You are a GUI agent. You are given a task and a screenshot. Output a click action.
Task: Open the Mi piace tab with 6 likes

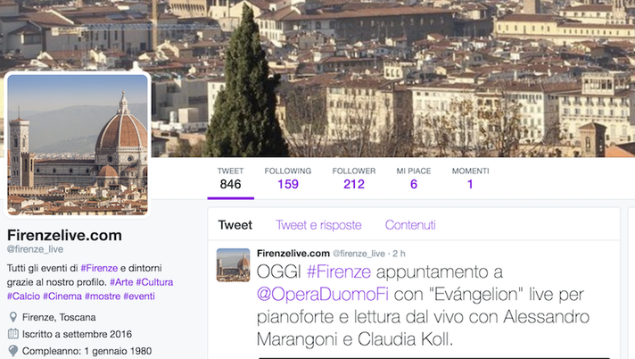pos(414,179)
